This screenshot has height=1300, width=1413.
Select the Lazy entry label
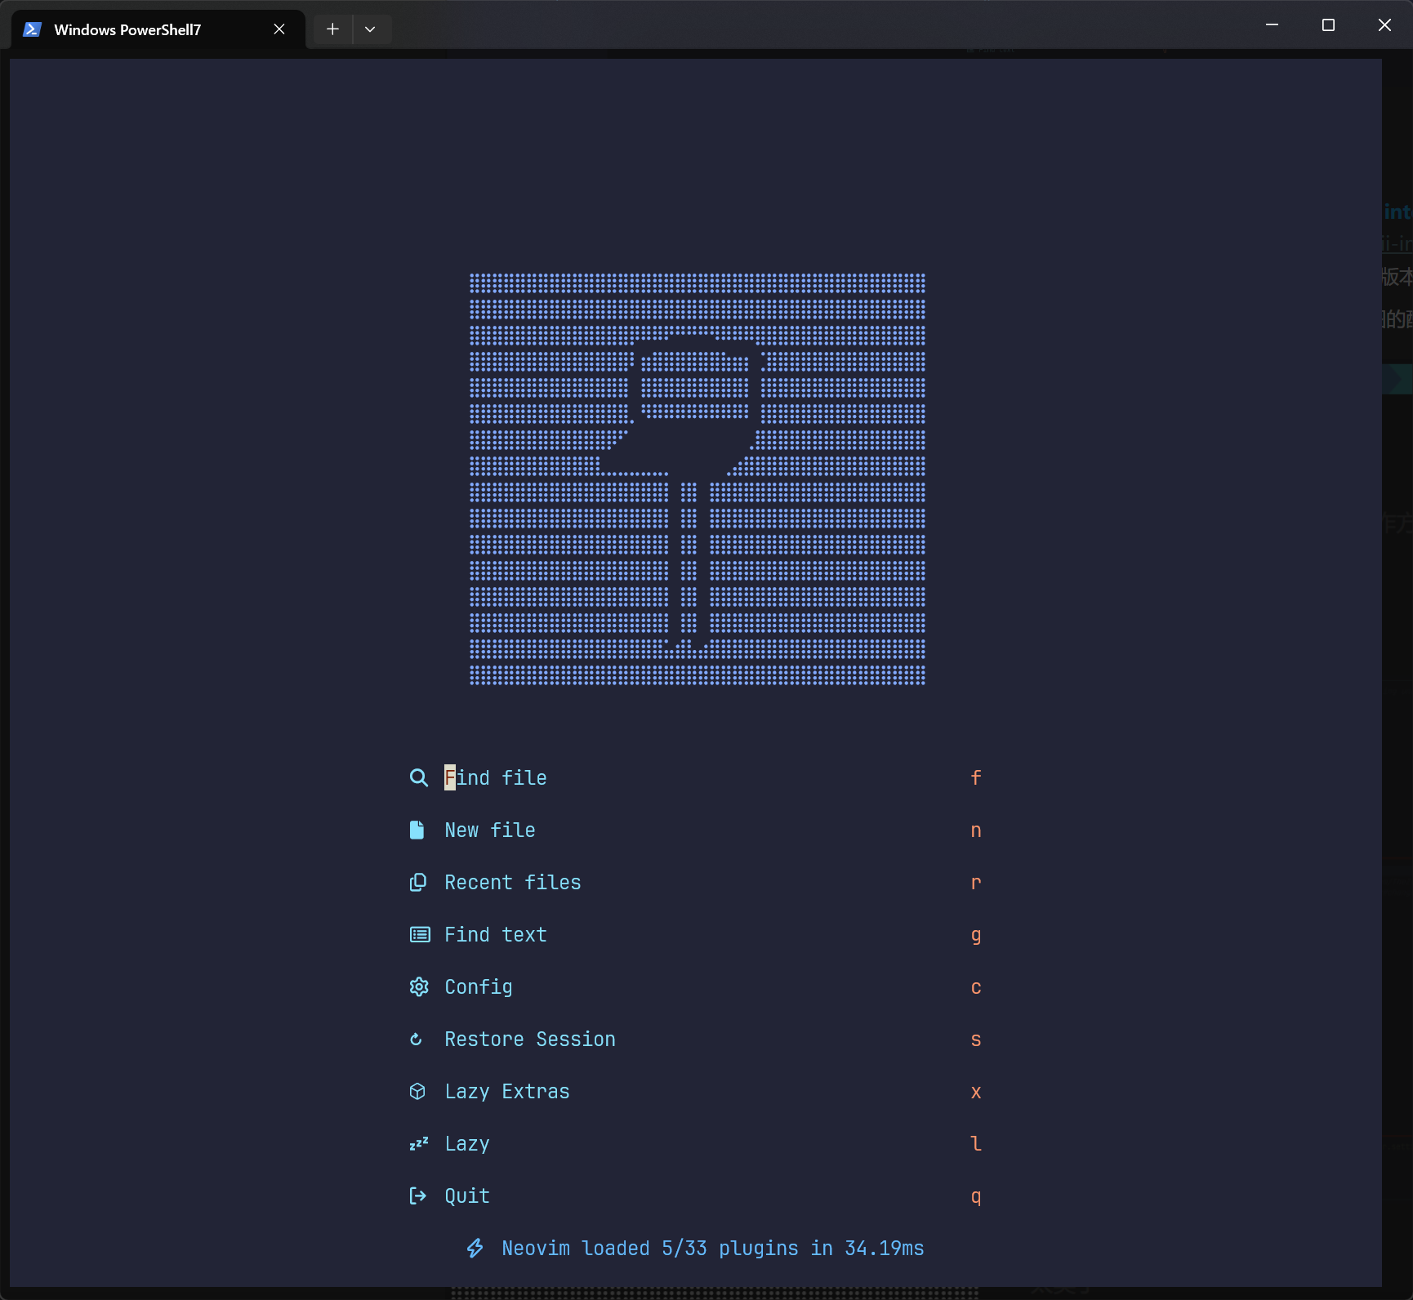point(467,1144)
